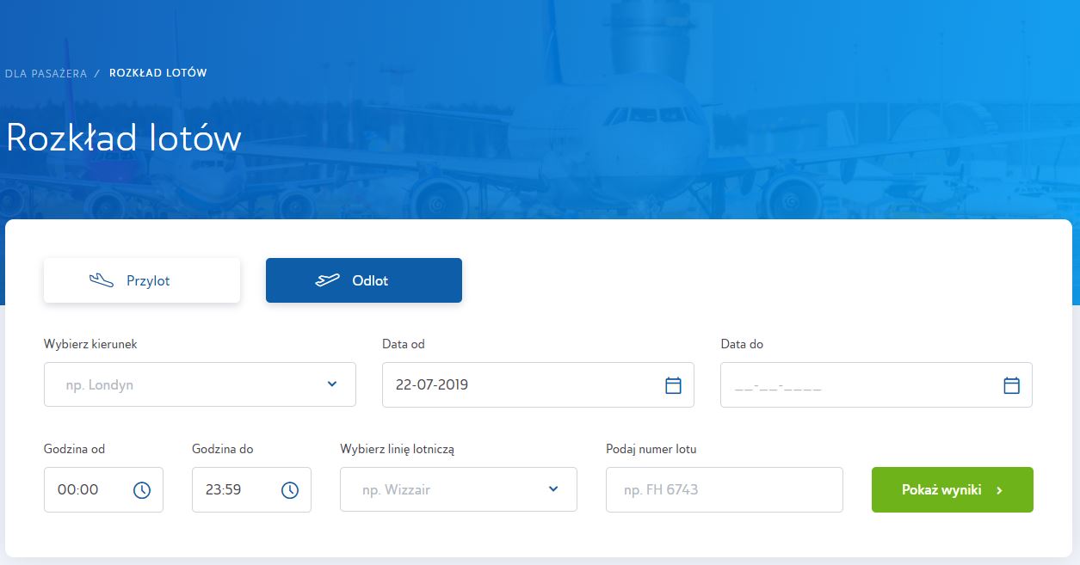Click the Godzina od field showing 00:00

click(x=86, y=490)
